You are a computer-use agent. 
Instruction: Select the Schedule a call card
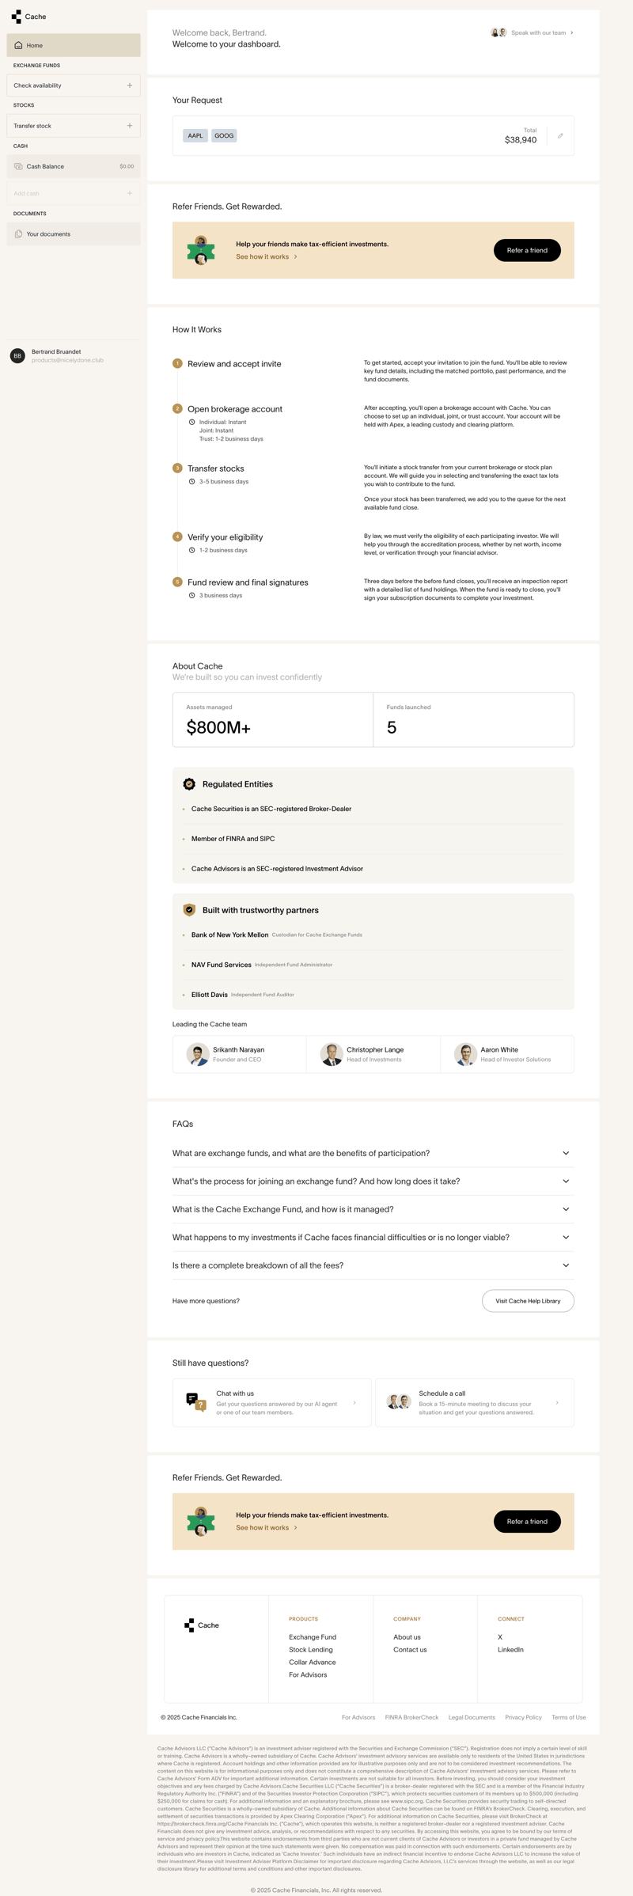tap(474, 1402)
